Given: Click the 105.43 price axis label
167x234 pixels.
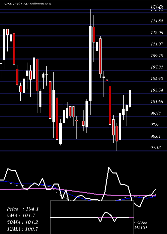Looking at the screenshot, I should tap(157, 79).
